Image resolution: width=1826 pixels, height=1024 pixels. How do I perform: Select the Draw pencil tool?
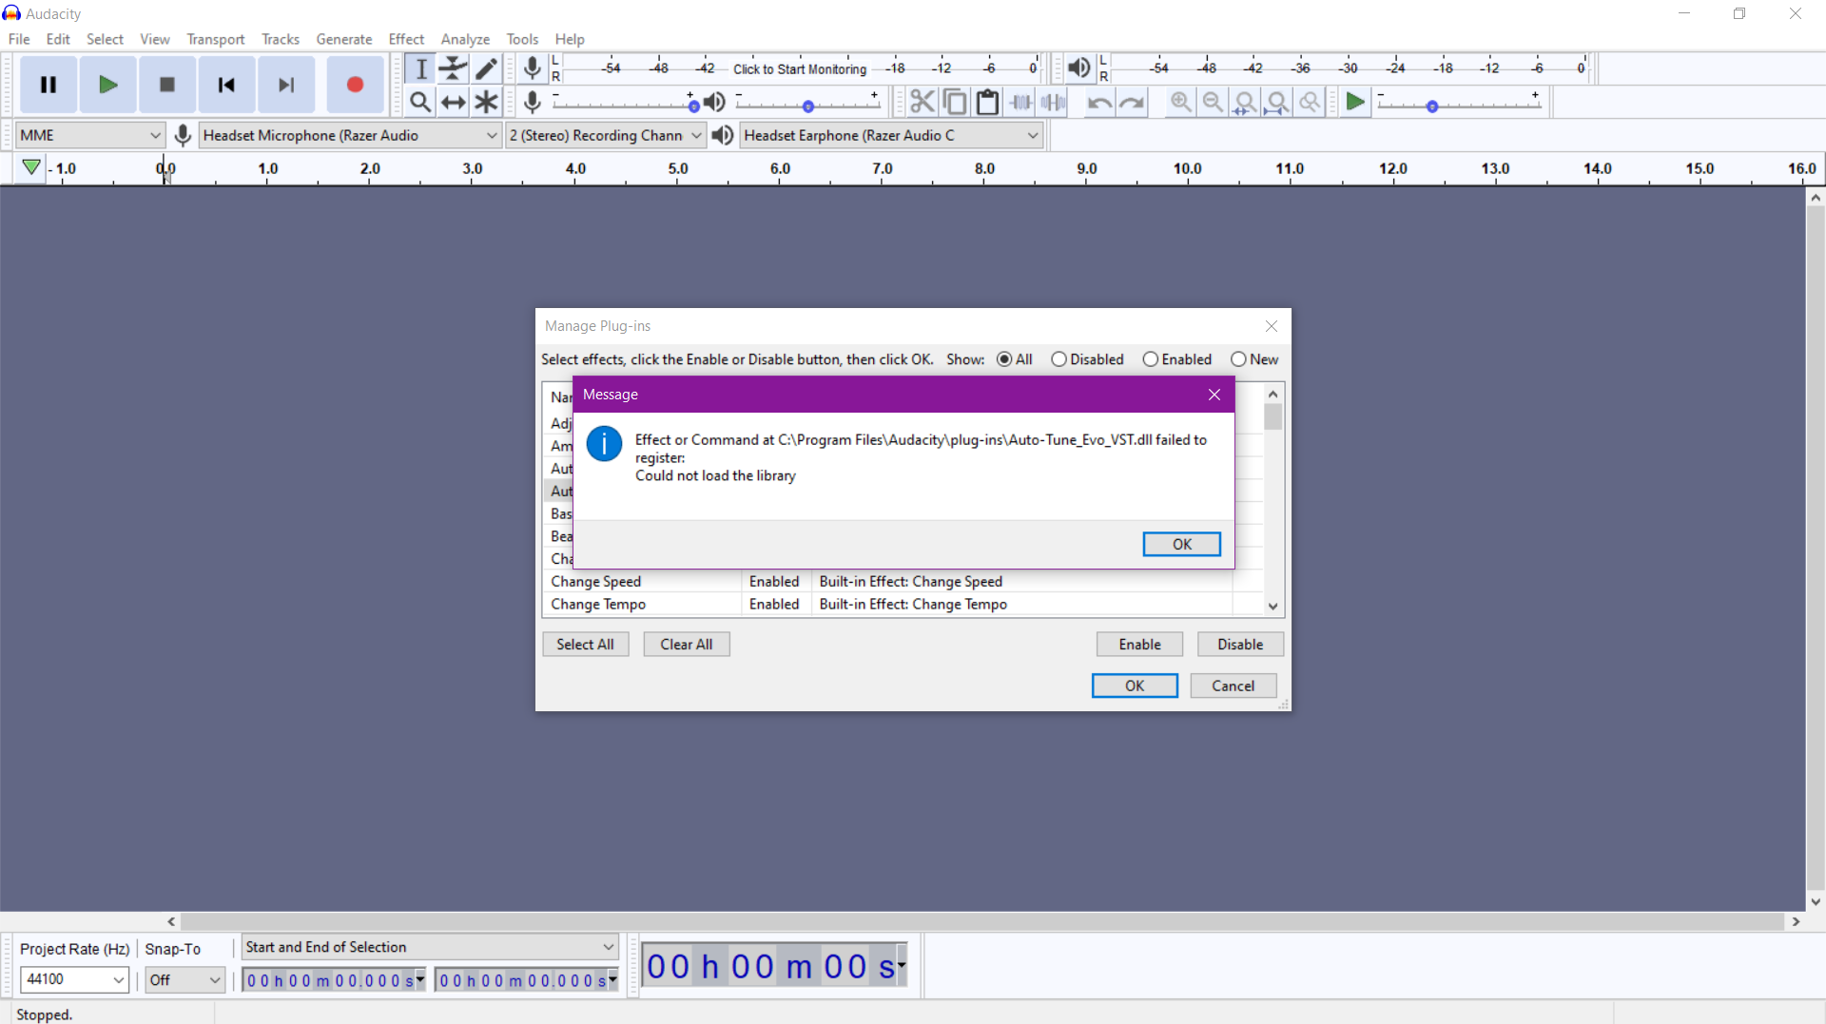click(486, 68)
